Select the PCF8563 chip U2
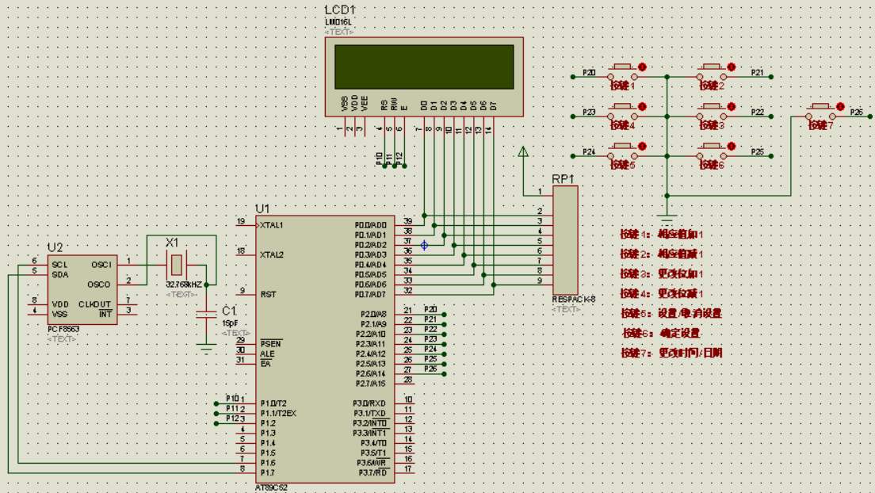This screenshot has width=875, height=493. point(82,289)
